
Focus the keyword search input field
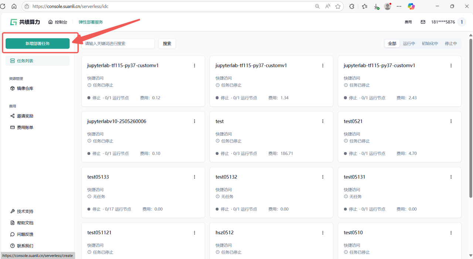pyautogui.click(x=118, y=44)
